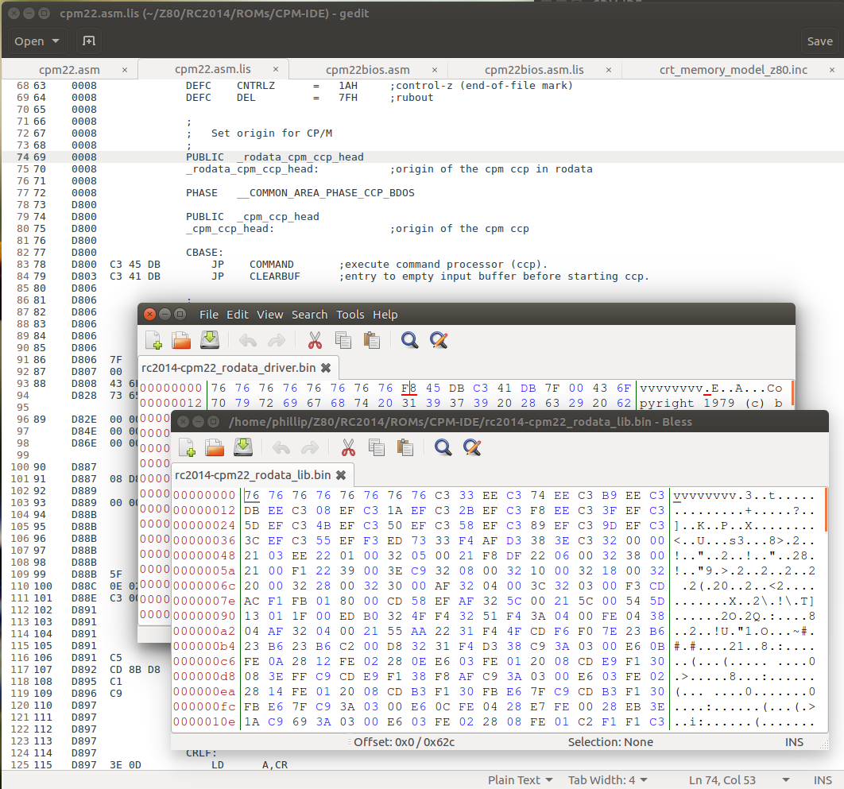Image resolution: width=844 pixels, height=789 pixels.
Task: Open the Plain Text language dropdown
Action: point(520,779)
